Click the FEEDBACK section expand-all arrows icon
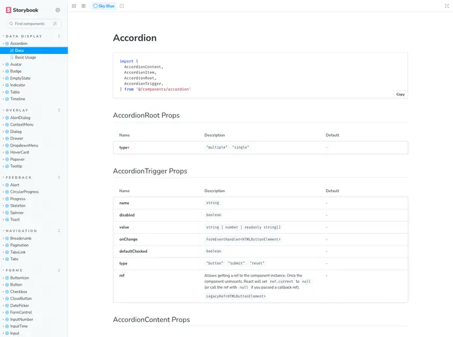 [x=59, y=177]
